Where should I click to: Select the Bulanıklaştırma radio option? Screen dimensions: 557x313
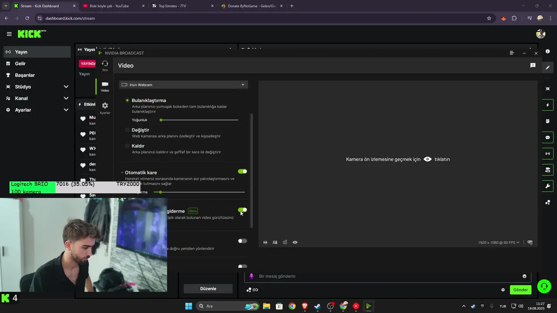(128, 100)
